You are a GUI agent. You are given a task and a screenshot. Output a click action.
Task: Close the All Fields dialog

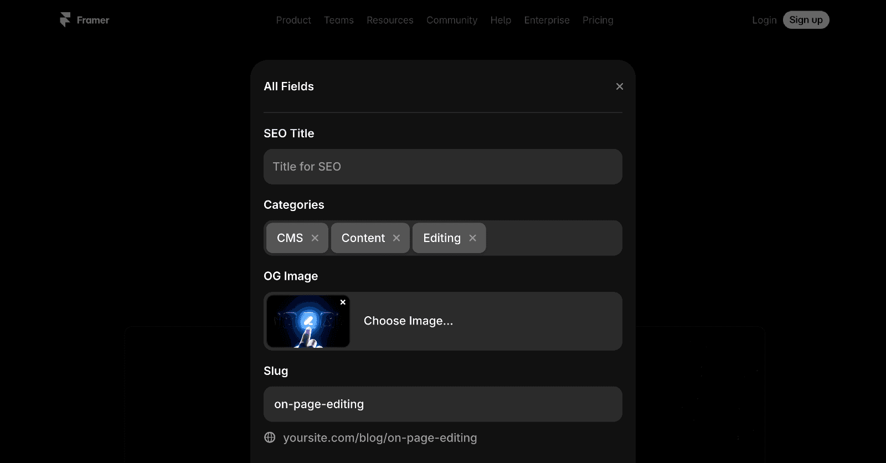click(x=620, y=86)
